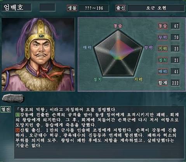186x162 pixels.
Task: Click the 출신 birthplace label
Action: (120, 8)
